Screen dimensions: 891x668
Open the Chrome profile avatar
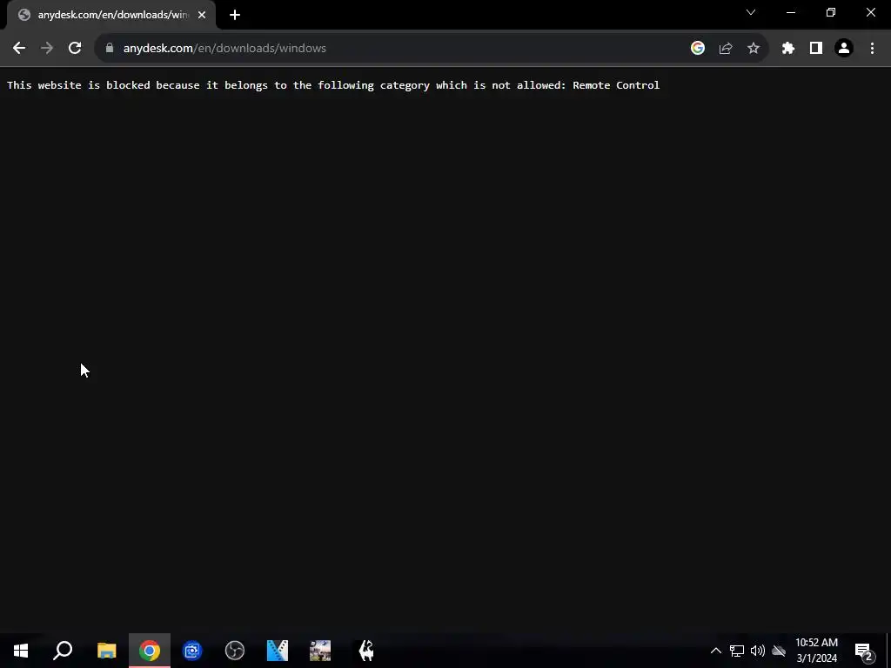tap(844, 49)
